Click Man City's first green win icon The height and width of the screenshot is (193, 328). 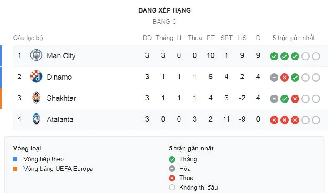[274, 56]
